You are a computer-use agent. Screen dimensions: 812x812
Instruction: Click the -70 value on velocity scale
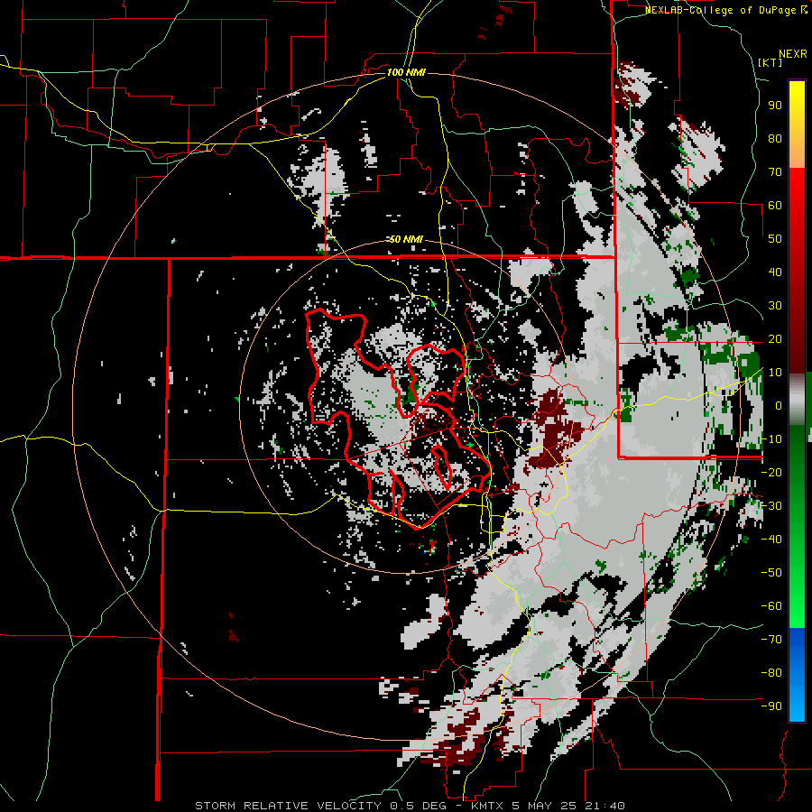point(771,640)
